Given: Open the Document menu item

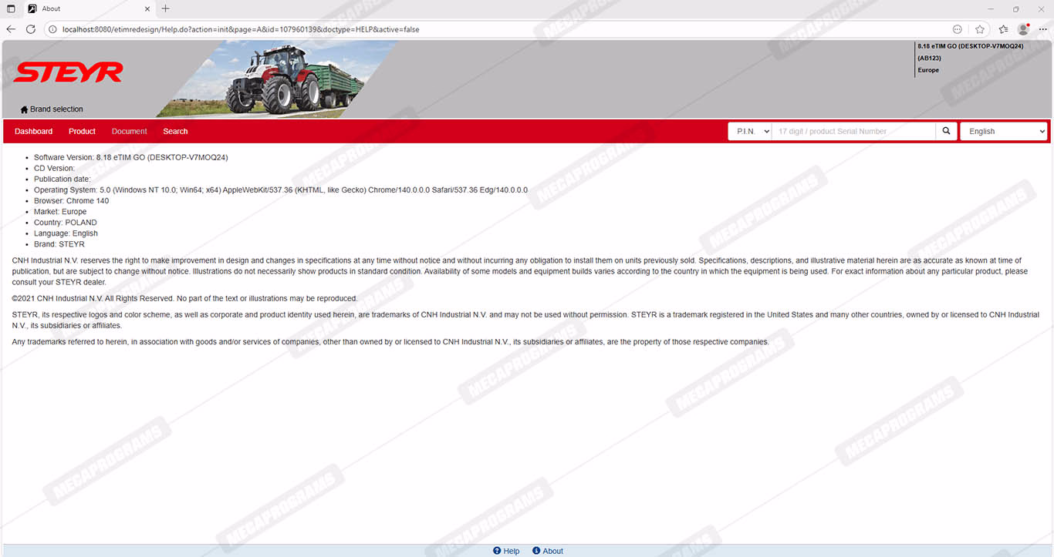Looking at the screenshot, I should (129, 132).
